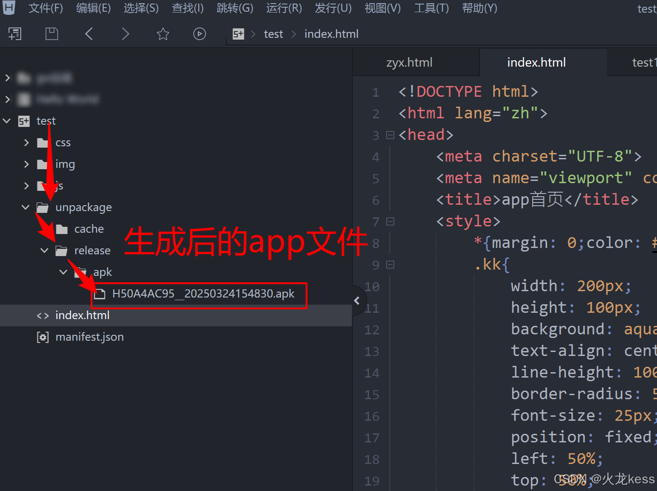Collapse the test project tree
The height and width of the screenshot is (491, 657).
point(7,121)
